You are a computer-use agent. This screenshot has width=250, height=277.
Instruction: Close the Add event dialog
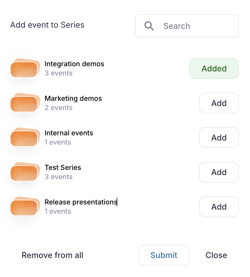coord(216,255)
